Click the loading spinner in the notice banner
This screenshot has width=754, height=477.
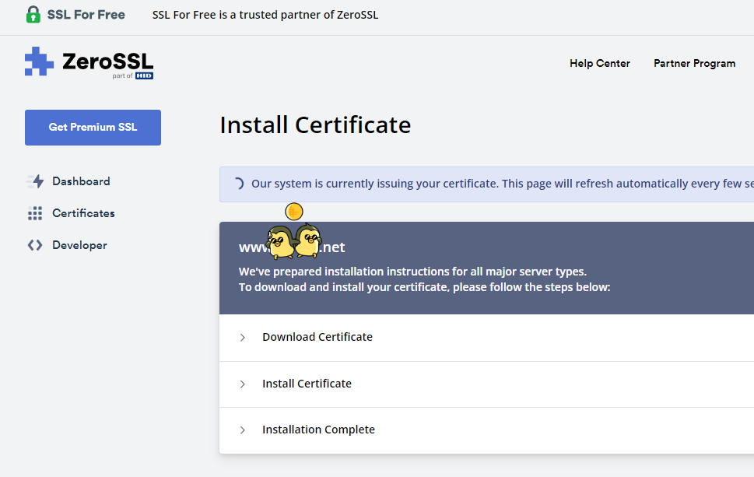tap(239, 184)
